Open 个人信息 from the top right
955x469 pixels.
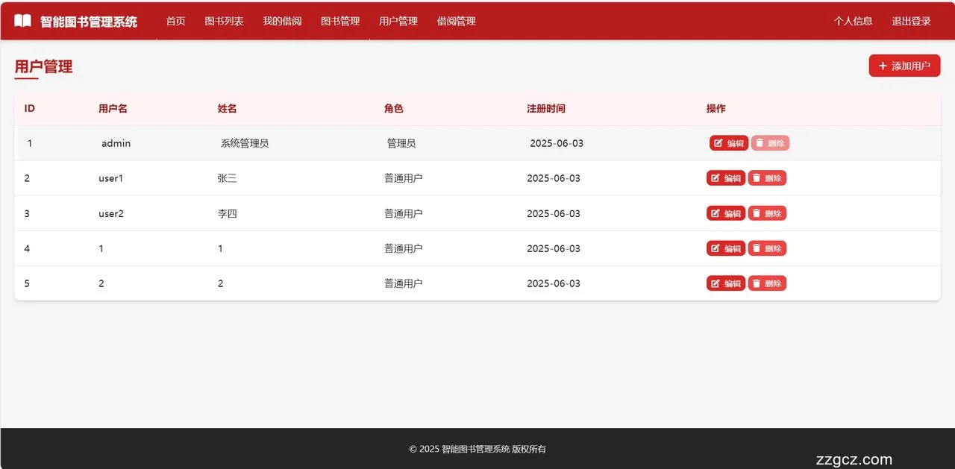tap(853, 21)
